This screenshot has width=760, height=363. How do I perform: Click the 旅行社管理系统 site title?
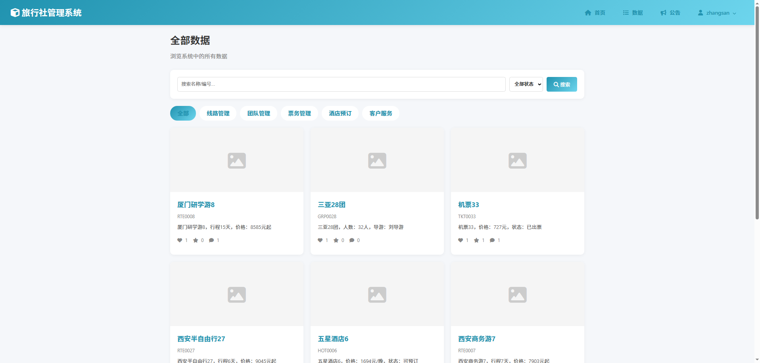point(52,13)
